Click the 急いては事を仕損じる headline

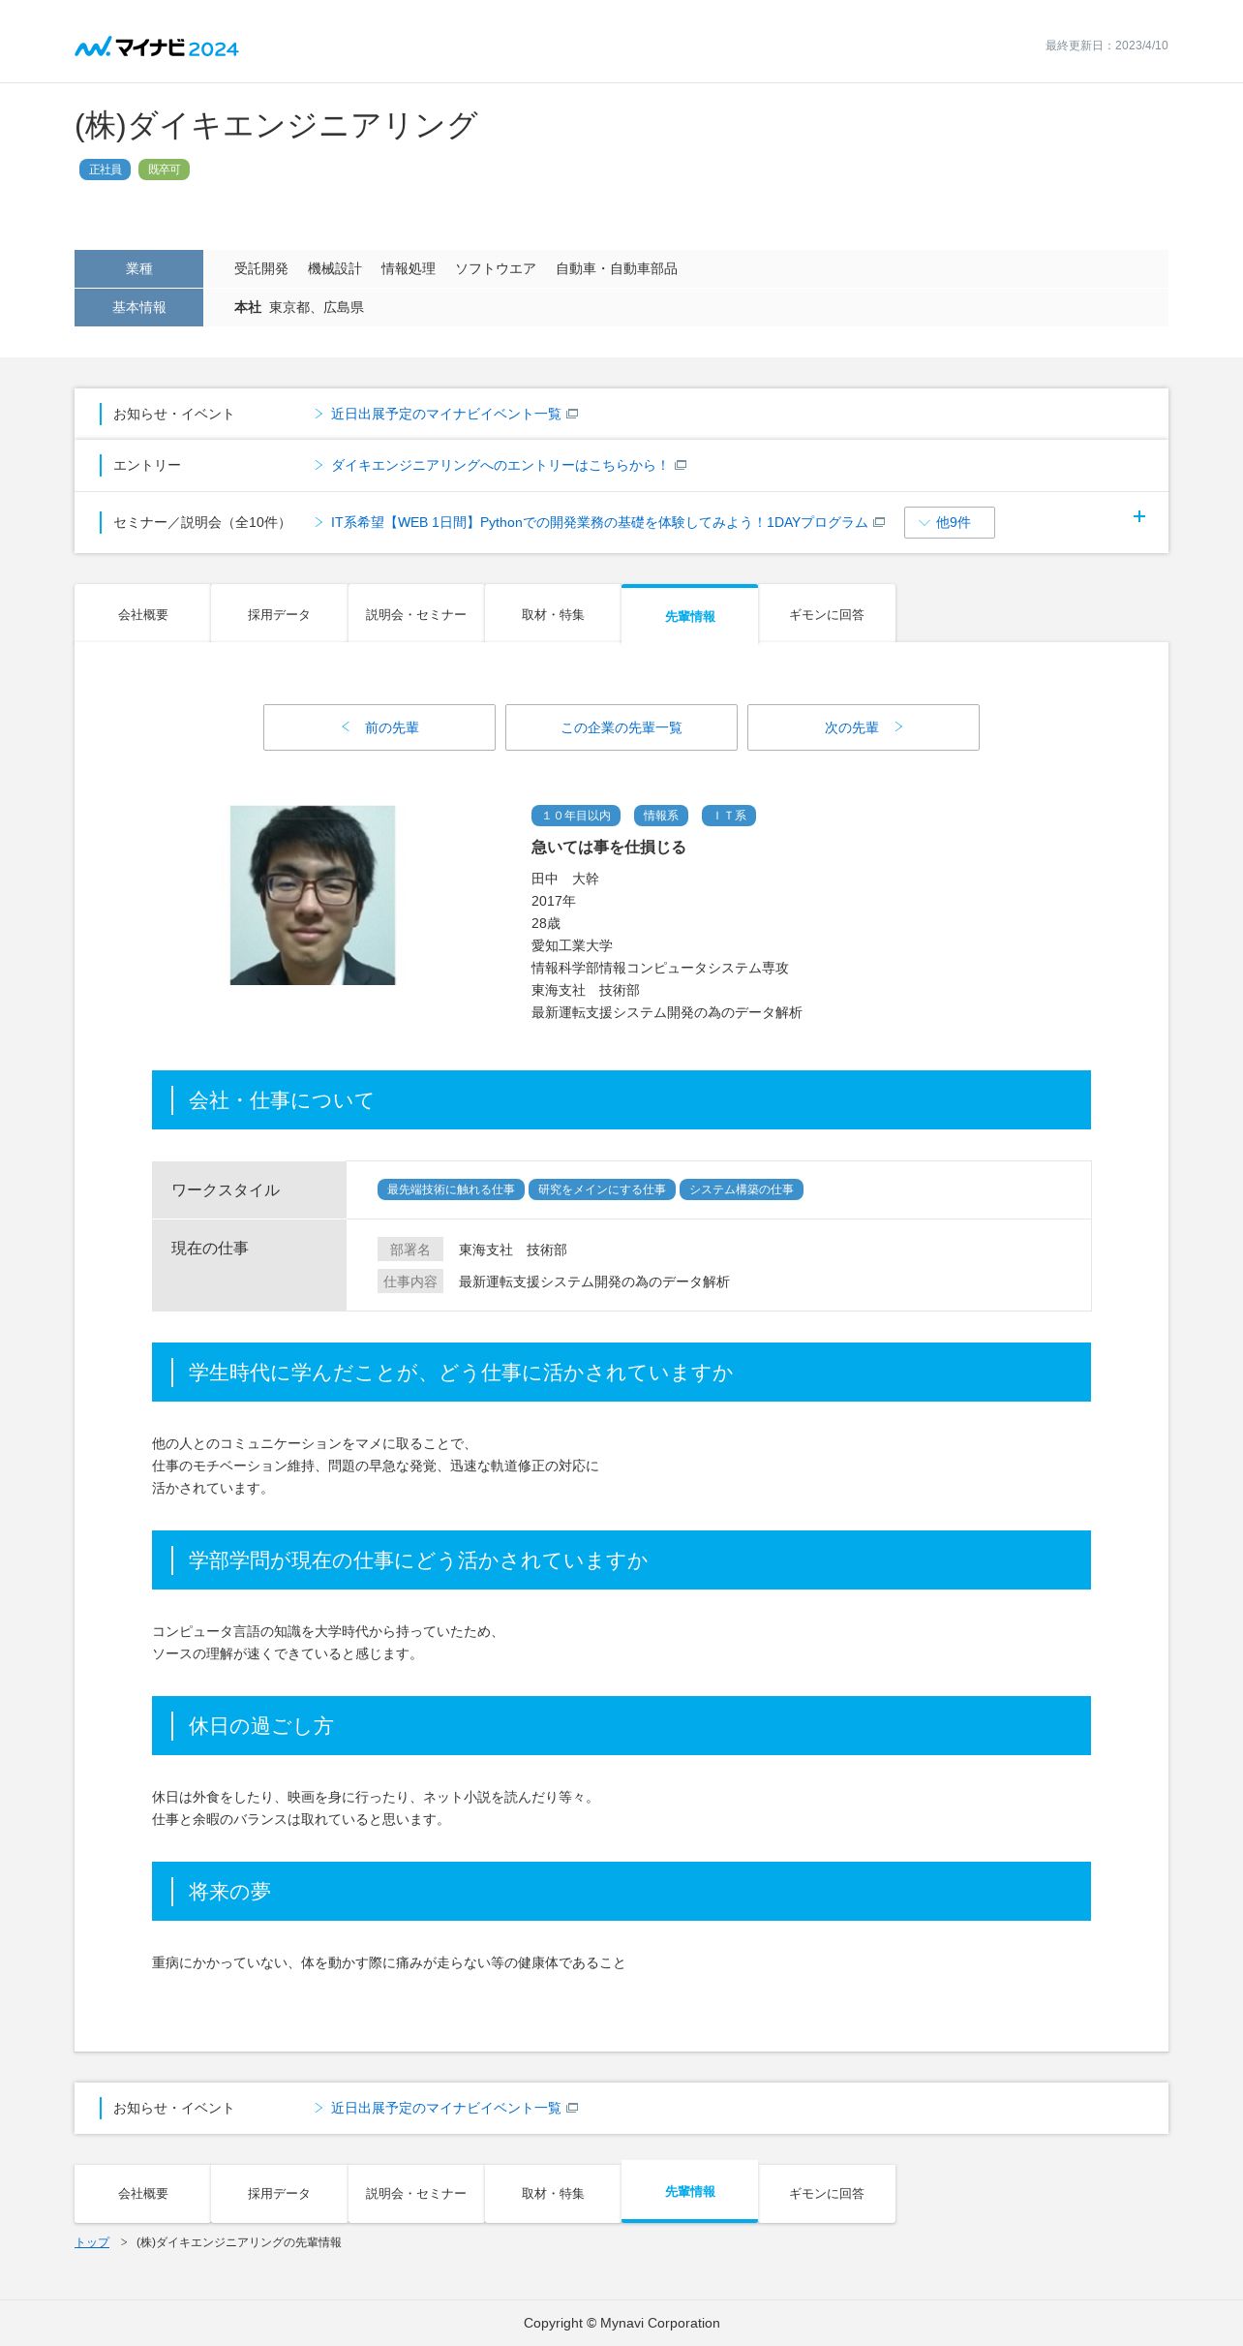pos(608,848)
